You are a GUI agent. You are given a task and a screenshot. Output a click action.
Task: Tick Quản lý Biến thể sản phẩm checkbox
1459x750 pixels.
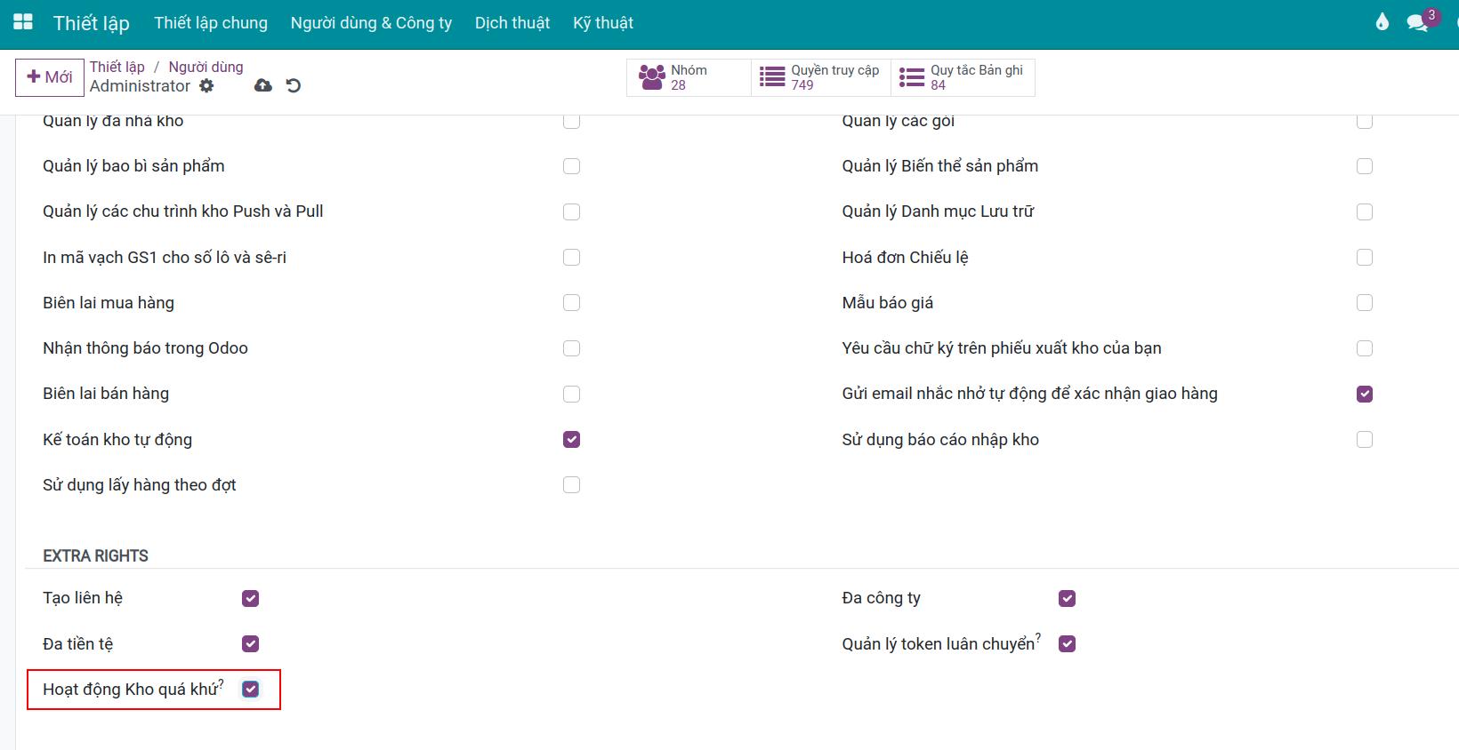(1364, 166)
